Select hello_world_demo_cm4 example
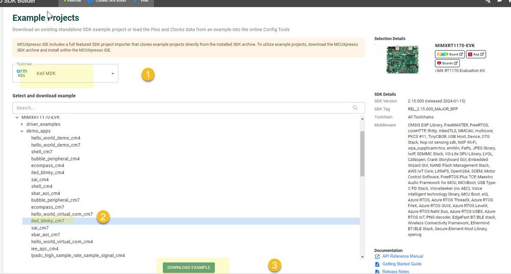The image size is (511, 274). tap(56, 138)
